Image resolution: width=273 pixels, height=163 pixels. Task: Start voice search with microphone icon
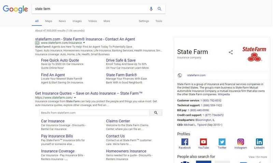click(151, 9)
